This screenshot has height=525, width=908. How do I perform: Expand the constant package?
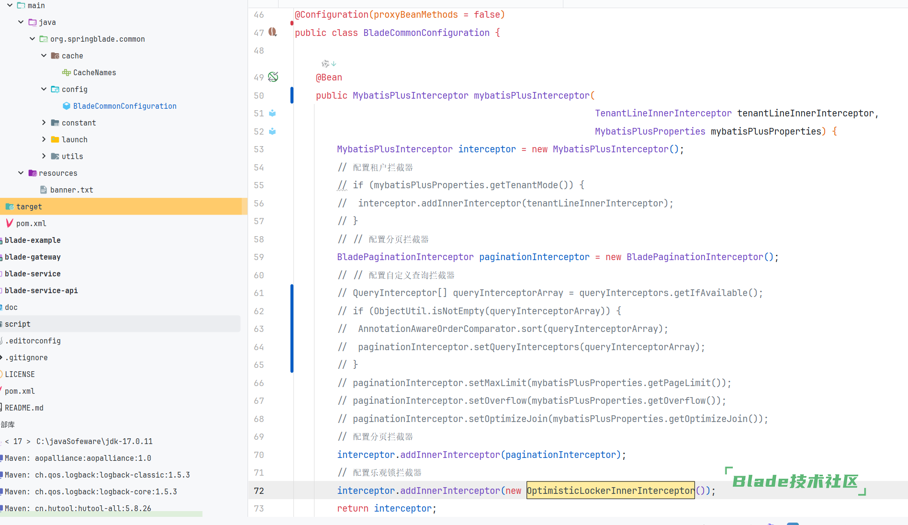pyautogui.click(x=44, y=123)
